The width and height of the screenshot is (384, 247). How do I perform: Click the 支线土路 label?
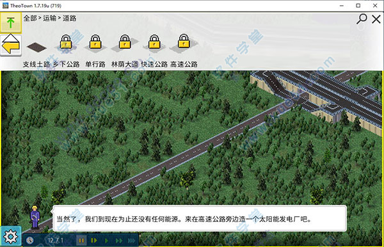click(x=36, y=65)
